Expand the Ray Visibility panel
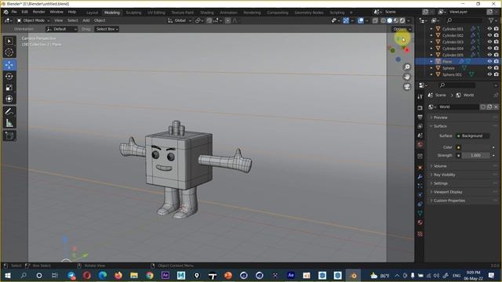This screenshot has width=502, height=282. tap(462, 175)
